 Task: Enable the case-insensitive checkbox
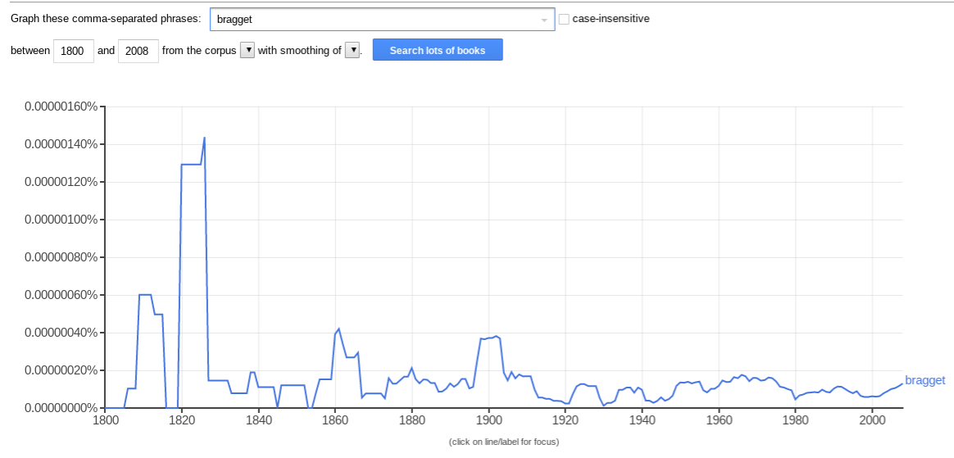pyautogui.click(x=564, y=19)
